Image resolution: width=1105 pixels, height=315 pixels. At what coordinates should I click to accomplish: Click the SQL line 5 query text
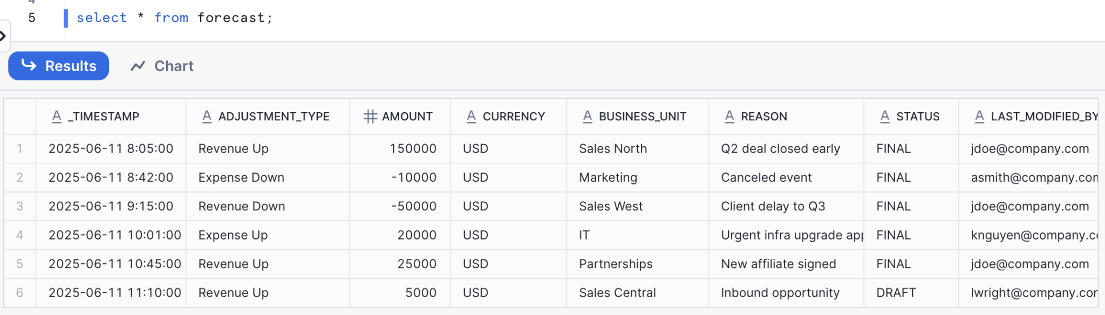[174, 18]
